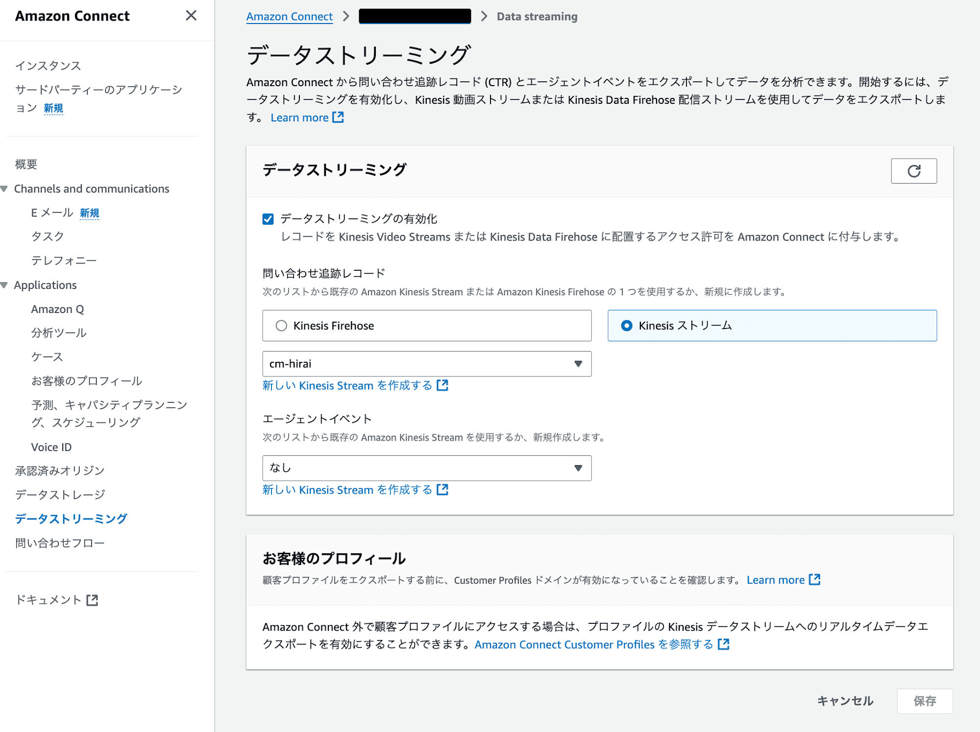Open お客様のプロフィール in sidebar
Image resolution: width=980 pixels, height=732 pixels.
click(87, 381)
